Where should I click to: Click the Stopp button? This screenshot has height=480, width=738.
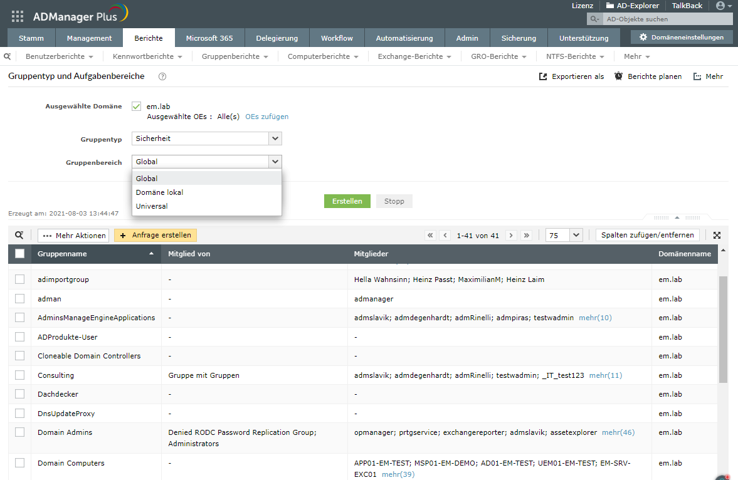click(394, 201)
